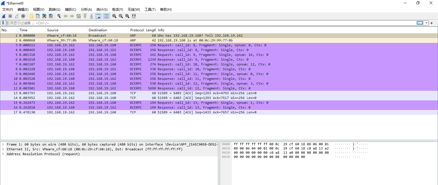Click the zoom in magnifier icon
The width and height of the screenshot is (438, 185).
pos(114,16)
